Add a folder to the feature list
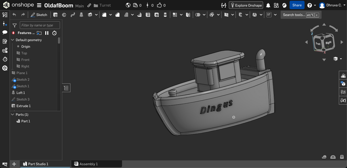The width and height of the screenshot is (347, 168). pyautogui.click(x=39, y=33)
